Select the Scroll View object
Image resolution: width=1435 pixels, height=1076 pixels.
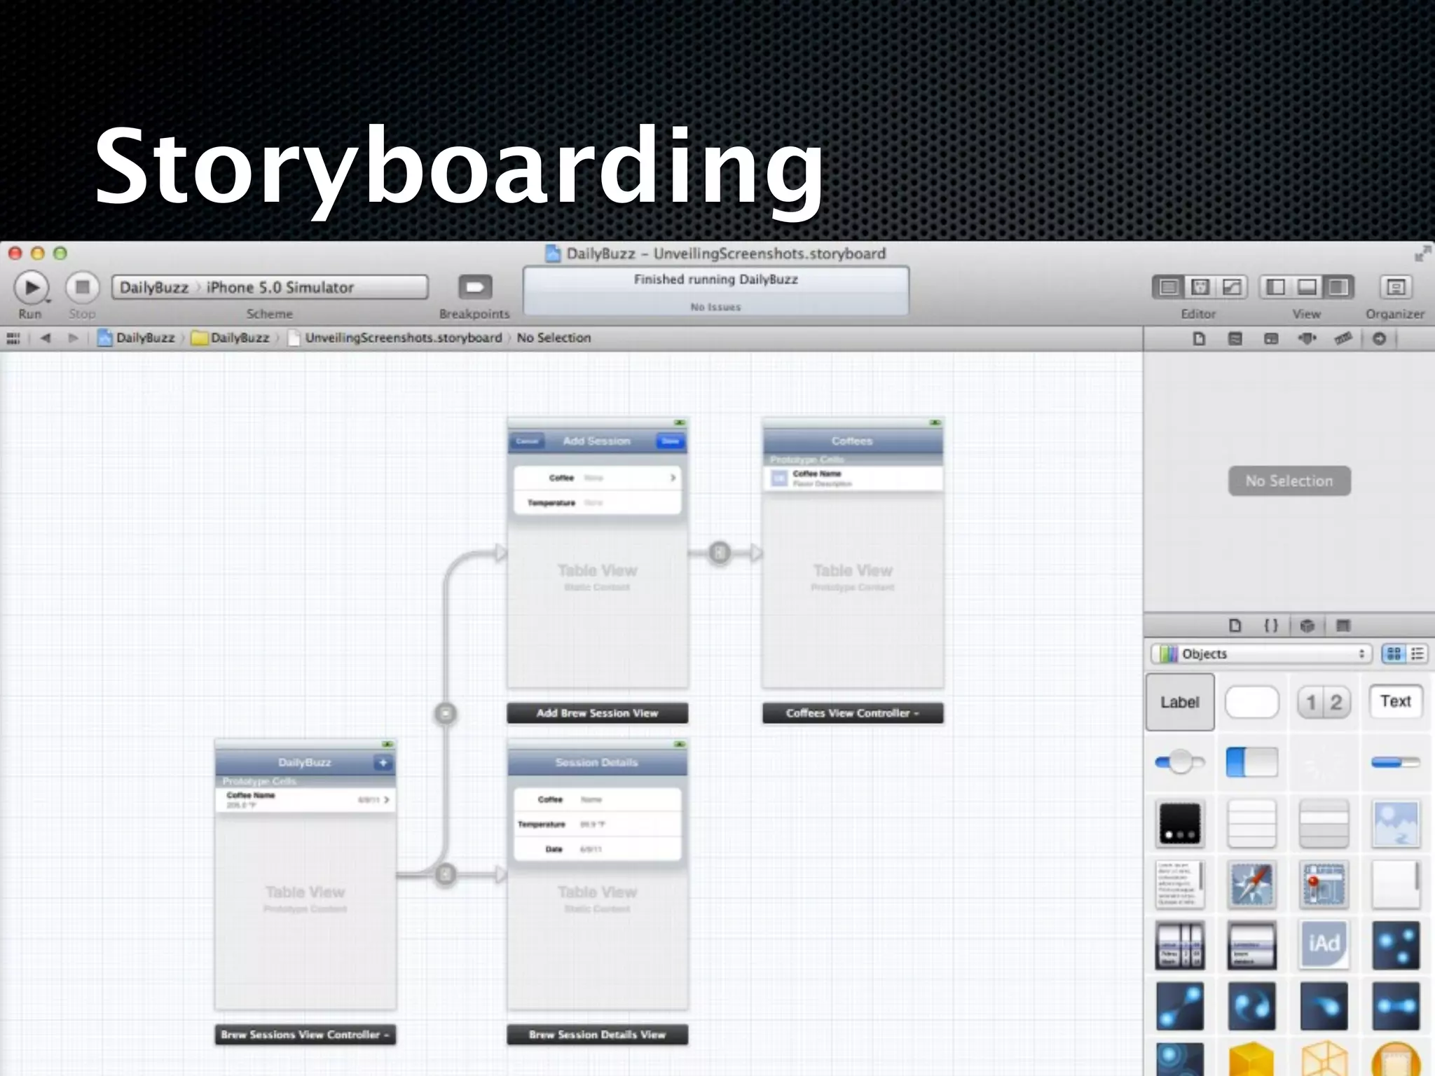coord(1395,884)
